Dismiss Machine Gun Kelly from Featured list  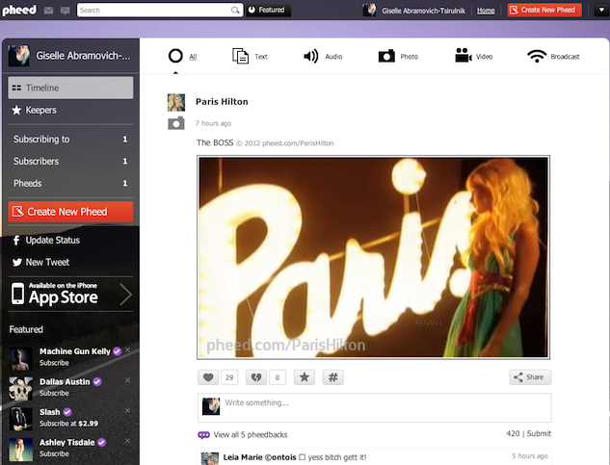[x=128, y=350]
